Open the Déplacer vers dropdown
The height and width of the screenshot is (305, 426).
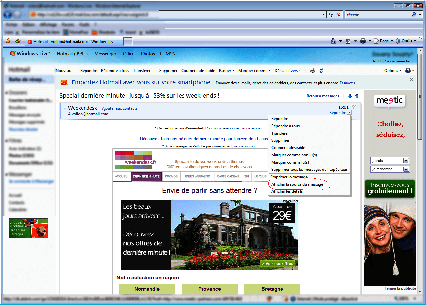click(x=288, y=71)
